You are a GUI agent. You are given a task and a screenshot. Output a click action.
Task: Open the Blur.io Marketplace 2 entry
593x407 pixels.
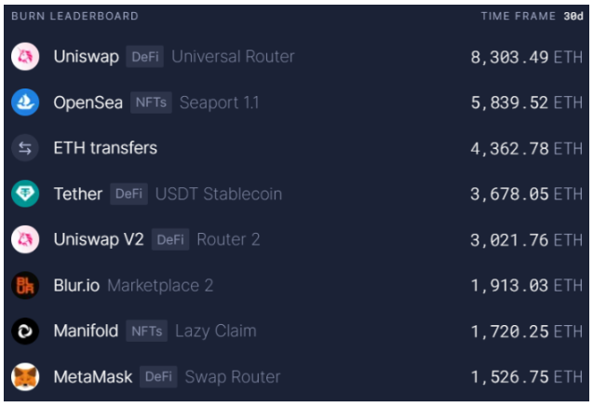(x=296, y=285)
